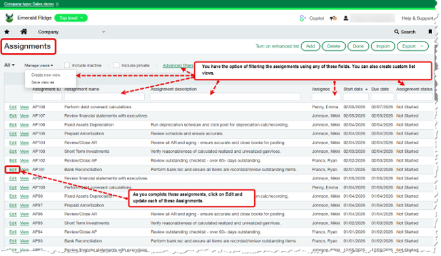The image size is (441, 256).
Task: Click the Done button
Action: [358, 46]
